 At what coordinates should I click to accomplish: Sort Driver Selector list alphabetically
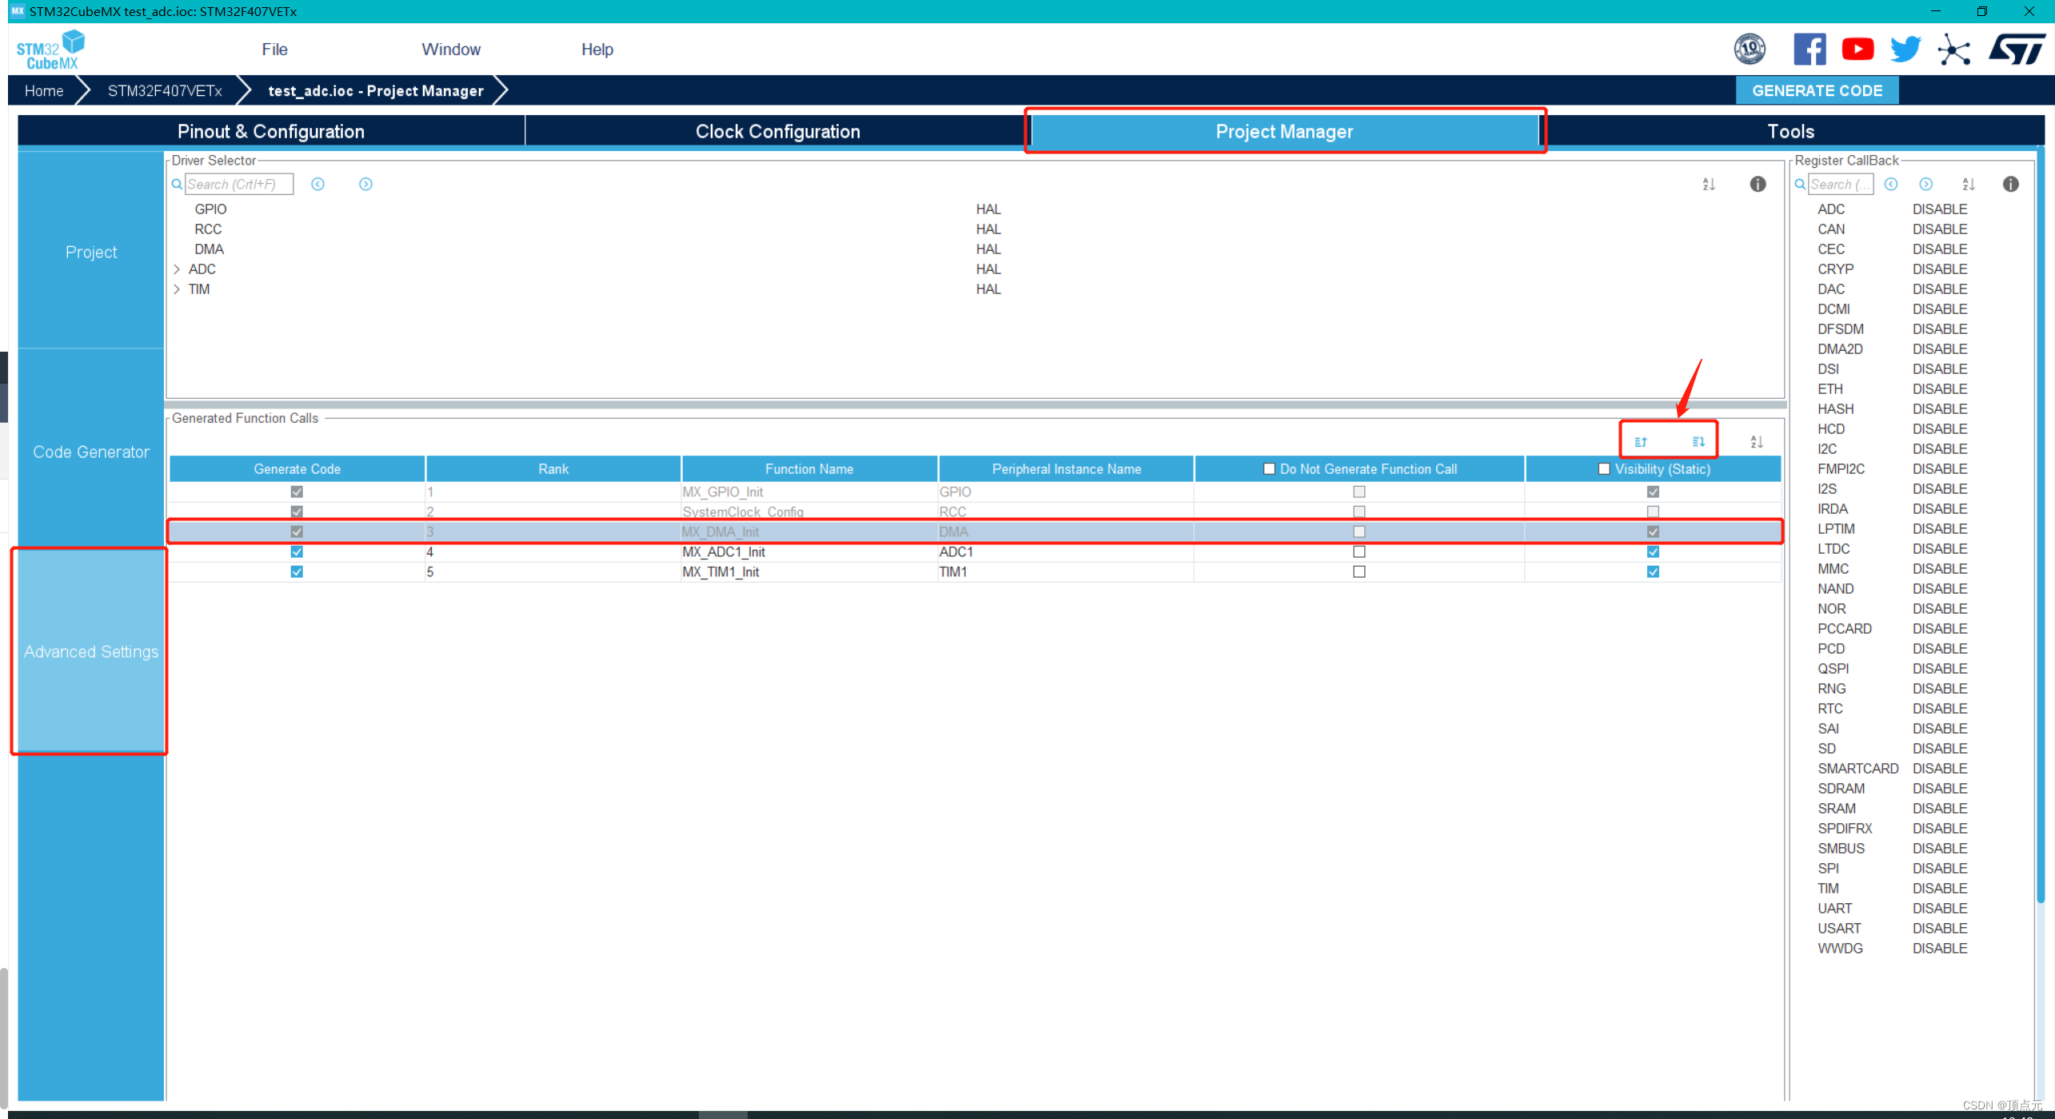[x=1709, y=185]
